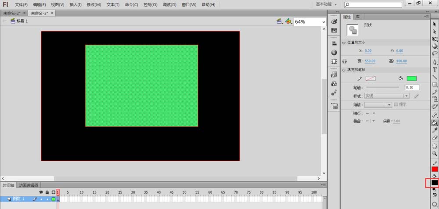Select the Hand tool

(x=435, y=146)
